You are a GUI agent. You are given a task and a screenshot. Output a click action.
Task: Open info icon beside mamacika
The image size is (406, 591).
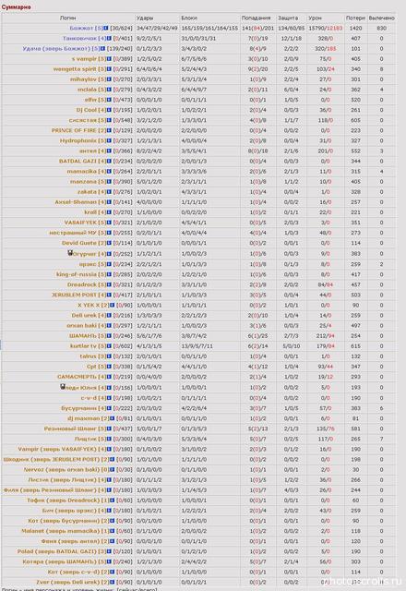click(109, 172)
